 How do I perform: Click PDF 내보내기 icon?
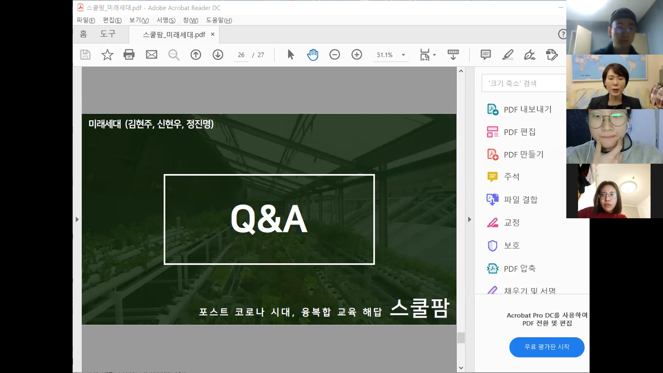click(x=492, y=109)
